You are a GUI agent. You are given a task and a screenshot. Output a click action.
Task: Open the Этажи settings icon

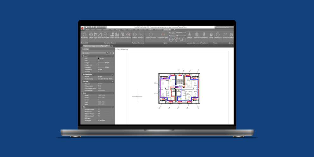click(x=100, y=35)
